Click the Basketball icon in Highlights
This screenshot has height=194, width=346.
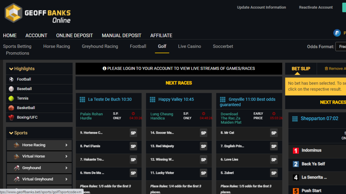pyautogui.click(x=11, y=108)
